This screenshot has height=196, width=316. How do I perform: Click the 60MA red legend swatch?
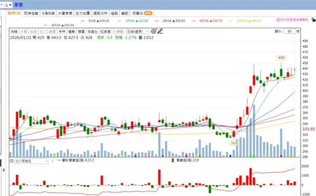(x=194, y=21)
